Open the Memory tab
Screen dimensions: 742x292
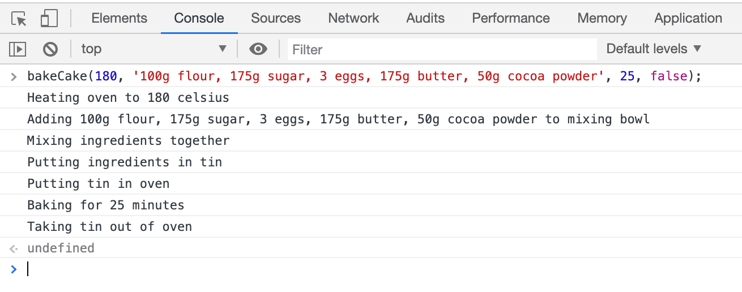click(602, 19)
